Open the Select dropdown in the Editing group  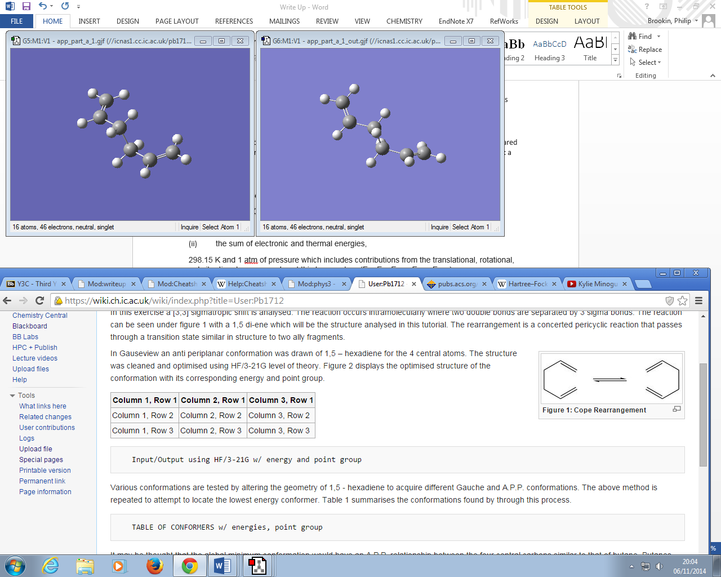pyautogui.click(x=646, y=63)
